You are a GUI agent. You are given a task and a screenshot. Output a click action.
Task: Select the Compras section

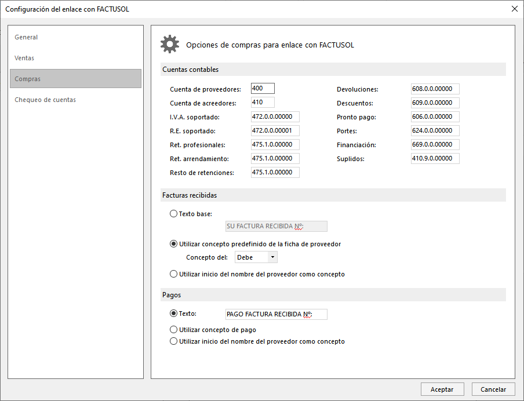pos(75,79)
